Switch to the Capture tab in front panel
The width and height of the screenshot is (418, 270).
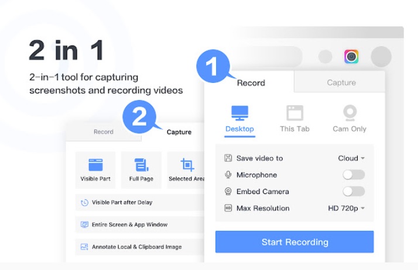pos(341,83)
